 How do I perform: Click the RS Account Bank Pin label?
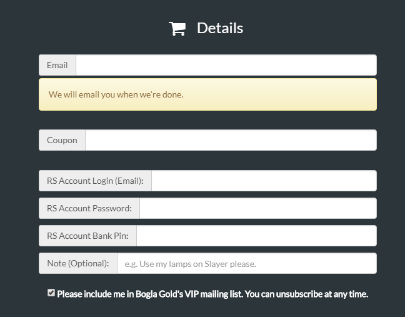[x=87, y=236]
